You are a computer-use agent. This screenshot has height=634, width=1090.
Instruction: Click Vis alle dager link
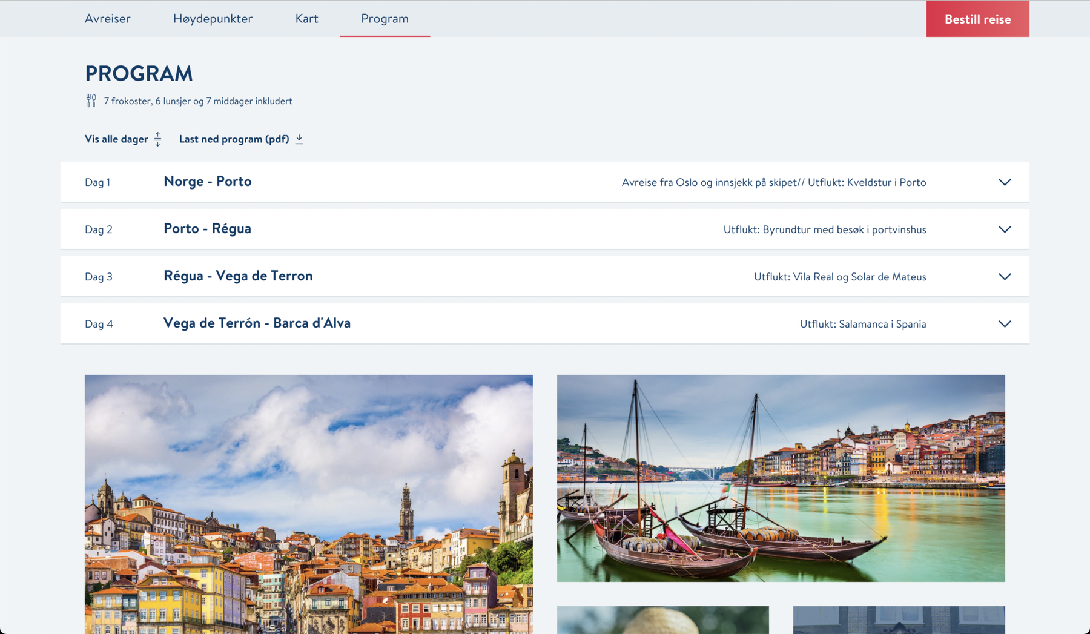pos(116,139)
